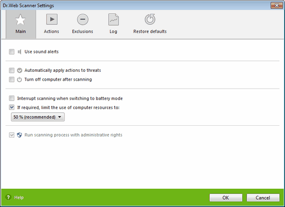Click the 'Use sound alerts' label text
This screenshot has height=207, width=285.
click(x=42, y=52)
